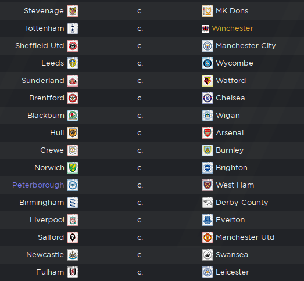This screenshot has height=281, width=304.
Task: Click the Swansea club badge
Action: pyautogui.click(x=208, y=255)
